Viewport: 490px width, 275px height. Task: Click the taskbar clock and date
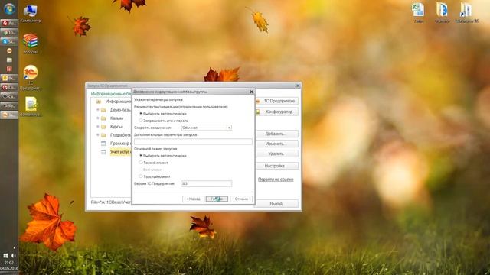click(x=9, y=266)
